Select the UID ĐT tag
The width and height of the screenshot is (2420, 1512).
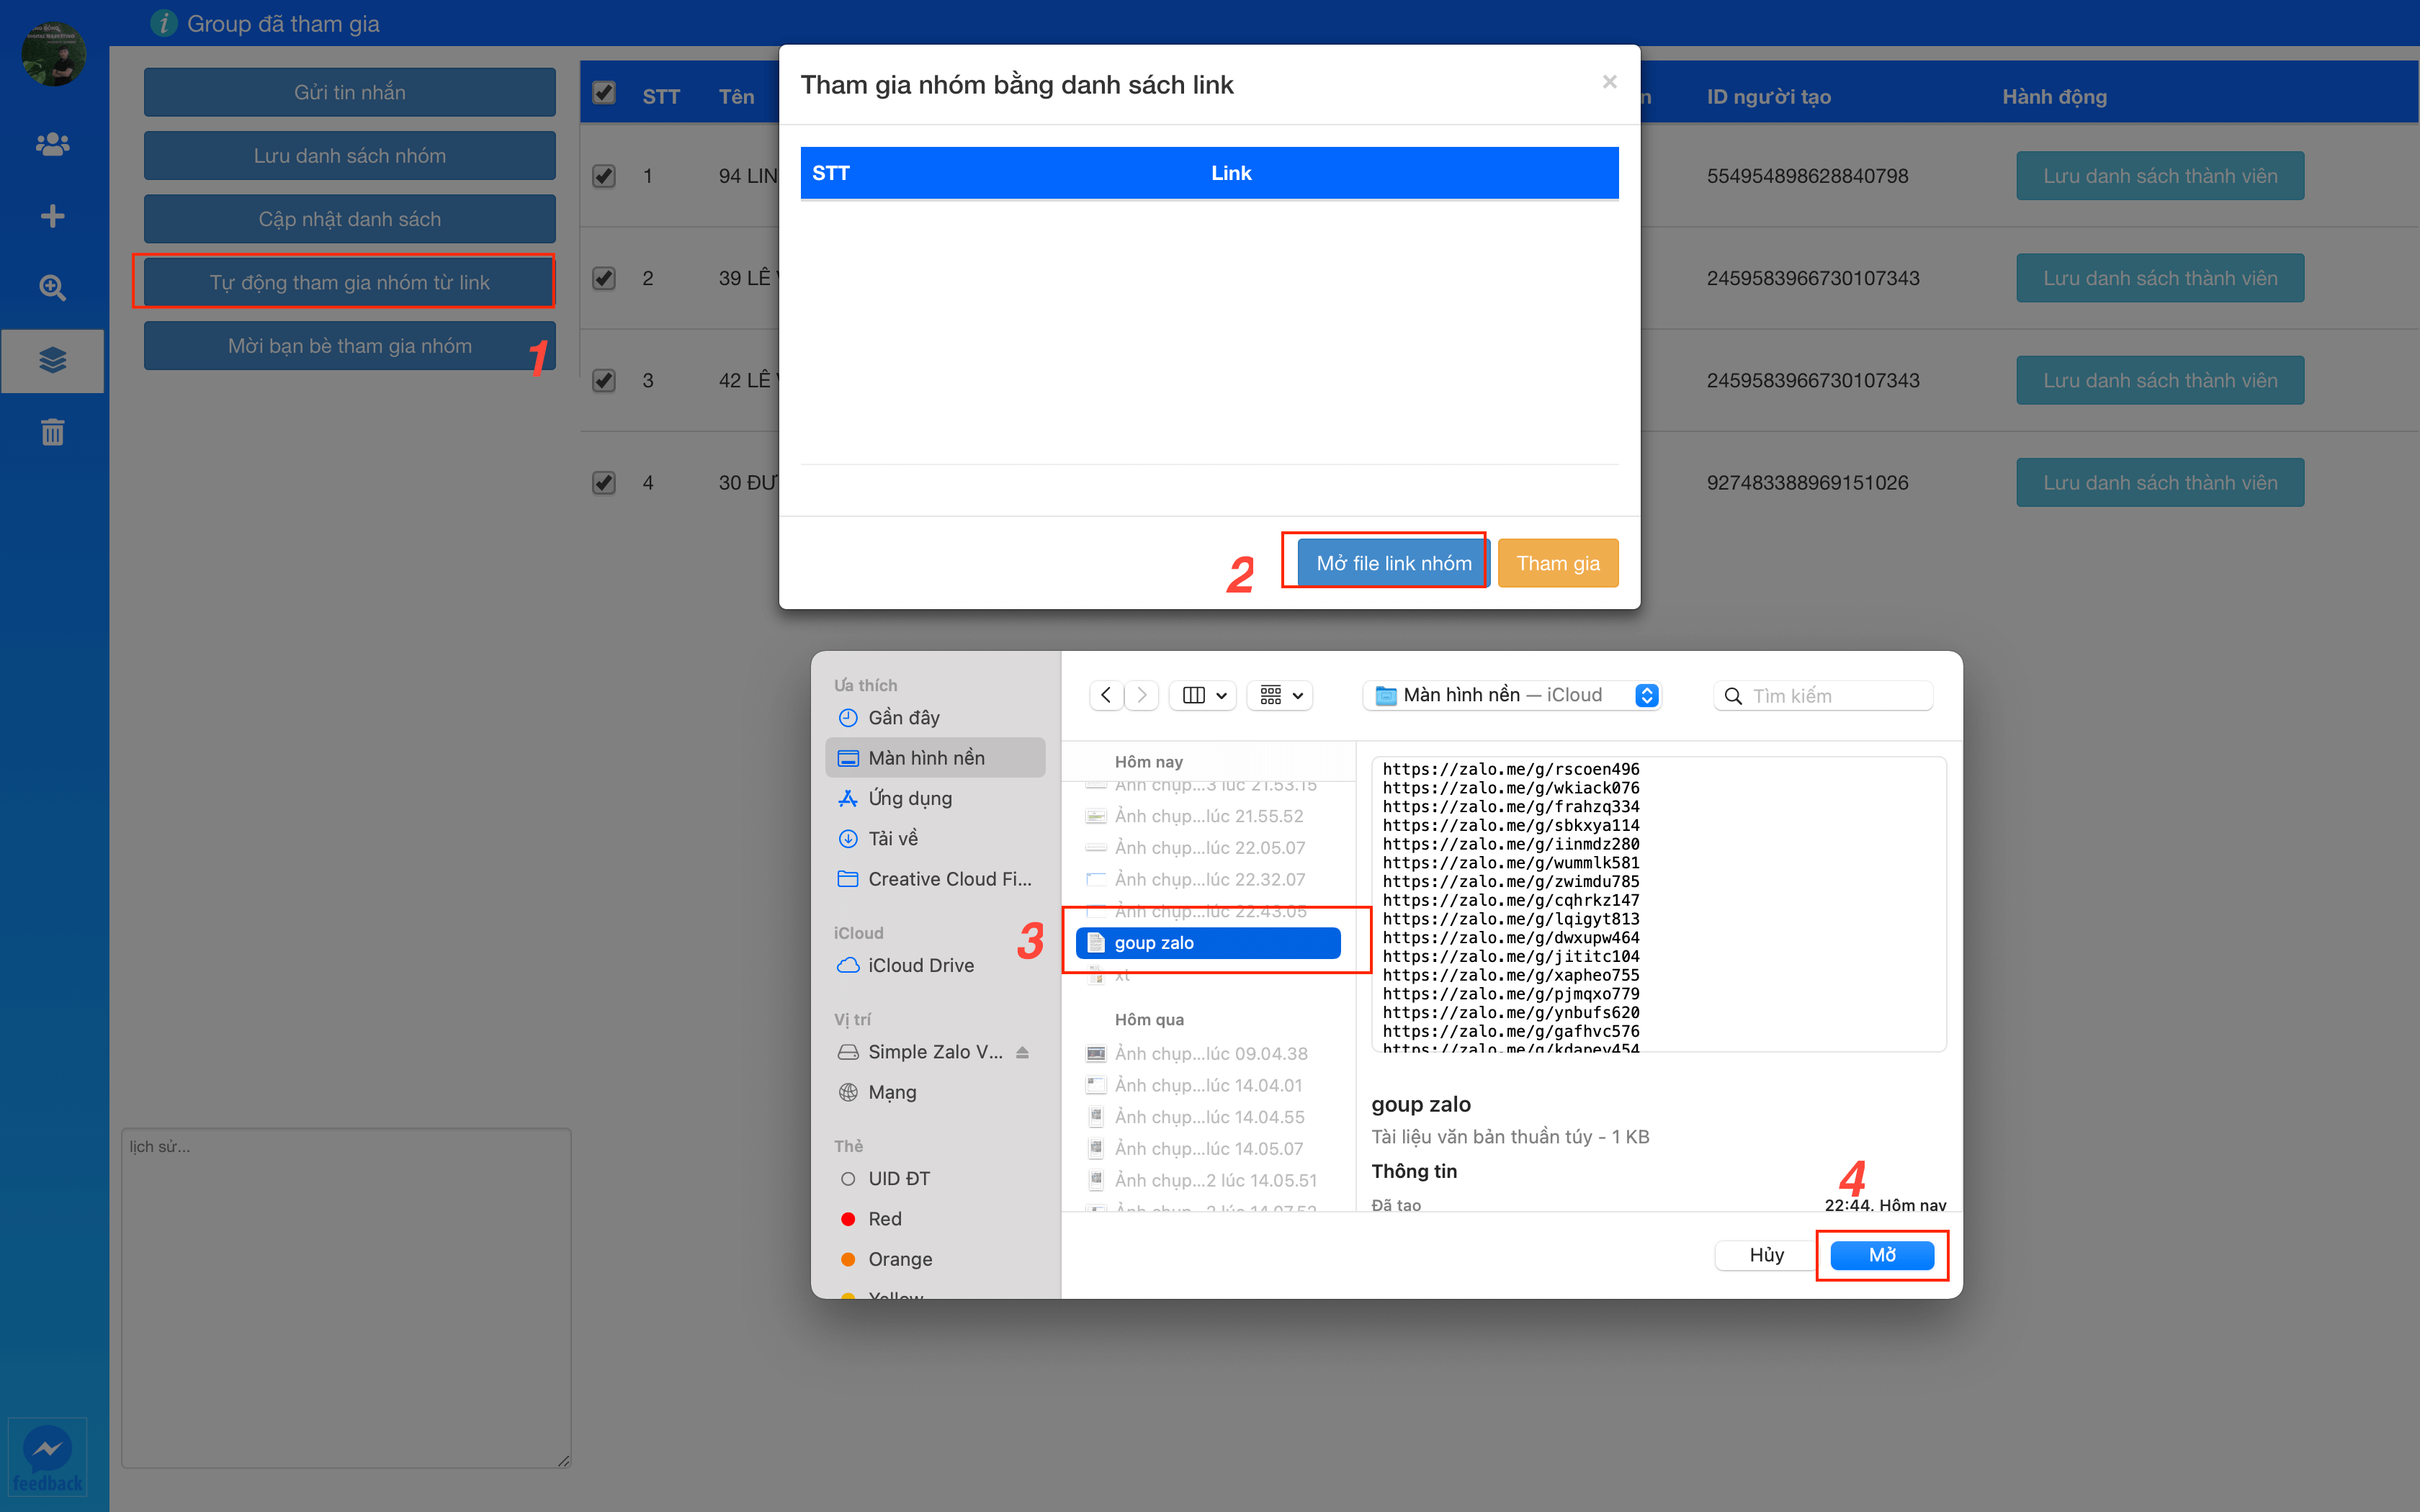898,1179
